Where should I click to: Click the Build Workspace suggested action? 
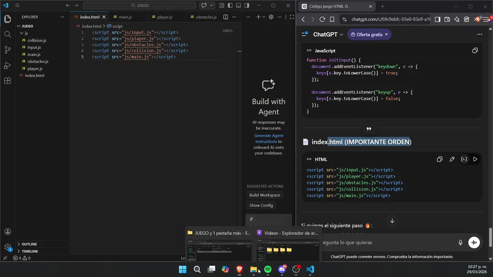265,195
